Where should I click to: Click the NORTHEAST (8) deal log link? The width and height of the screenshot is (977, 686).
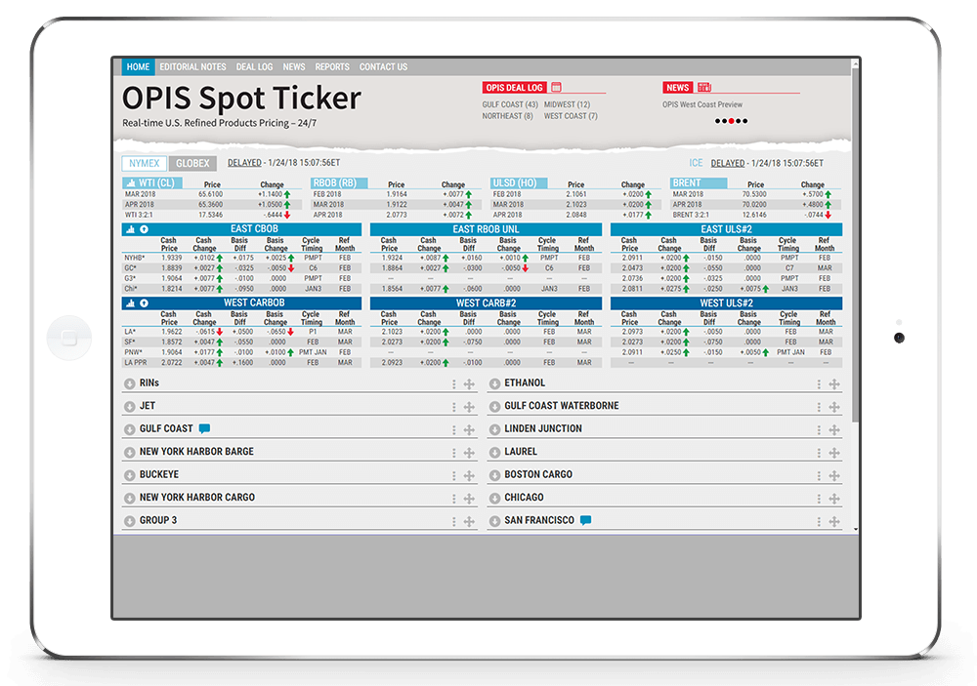(x=507, y=116)
